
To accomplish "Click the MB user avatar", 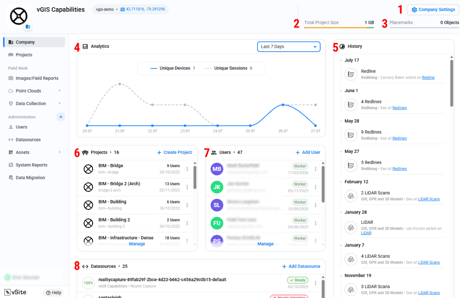I will 217,169.
